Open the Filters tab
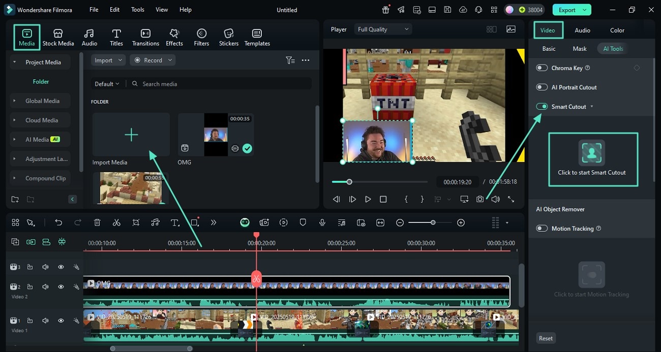 pyautogui.click(x=201, y=37)
